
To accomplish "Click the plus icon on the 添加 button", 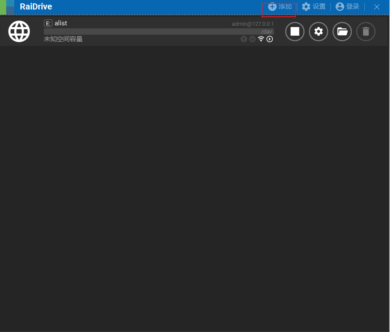I will pyautogui.click(x=271, y=6).
